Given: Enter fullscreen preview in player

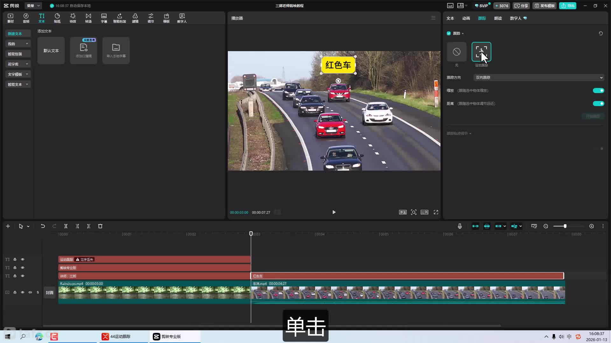Looking at the screenshot, I should (436, 212).
